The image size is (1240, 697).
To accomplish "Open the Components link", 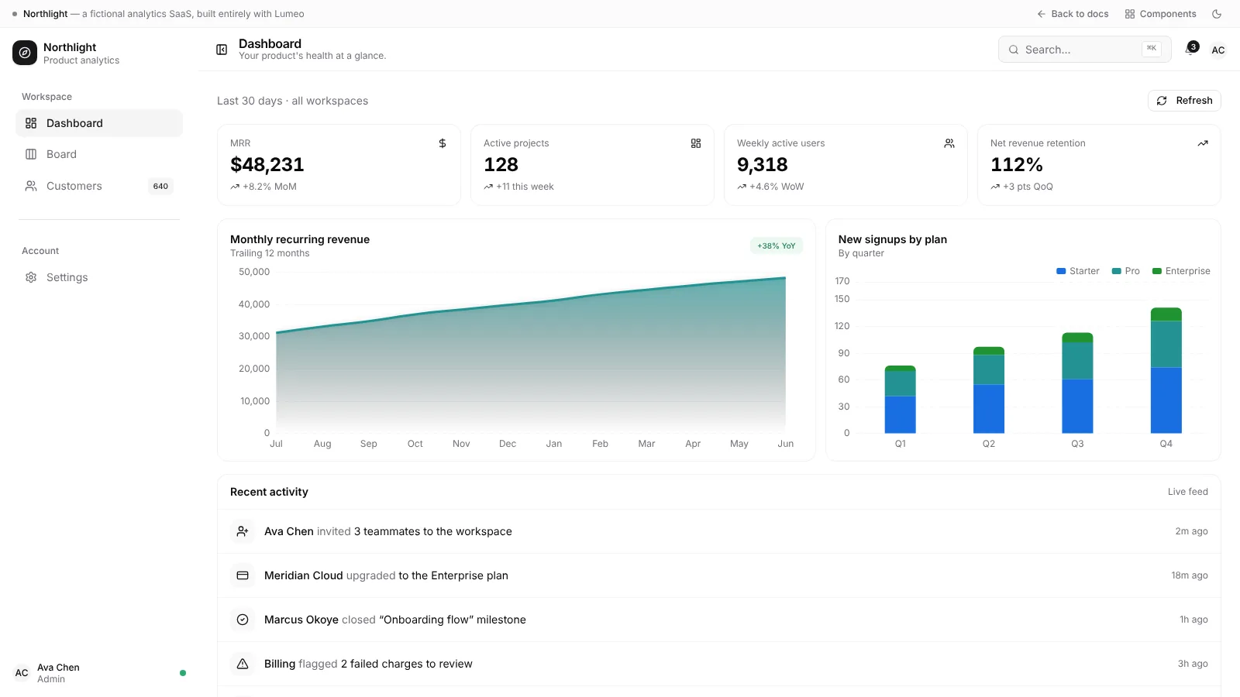I will [x=1160, y=14].
